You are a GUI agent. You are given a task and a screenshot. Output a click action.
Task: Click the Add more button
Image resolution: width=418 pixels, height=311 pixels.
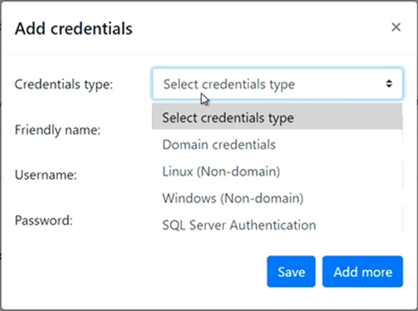click(363, 272)
